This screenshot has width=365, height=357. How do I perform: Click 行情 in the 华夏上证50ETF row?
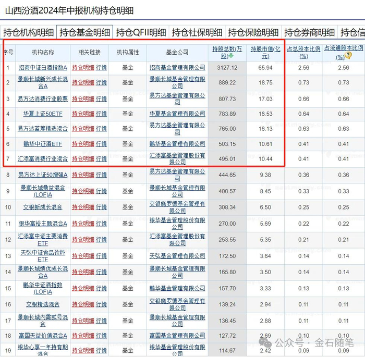[x=101, y=114]
